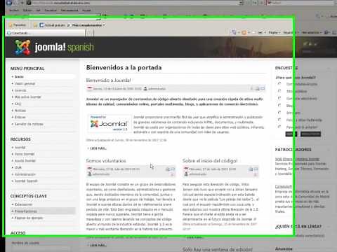Select the first poll radio option under Encuesta
Viewport: 337px width, 252px height.
tap(279, 83)
